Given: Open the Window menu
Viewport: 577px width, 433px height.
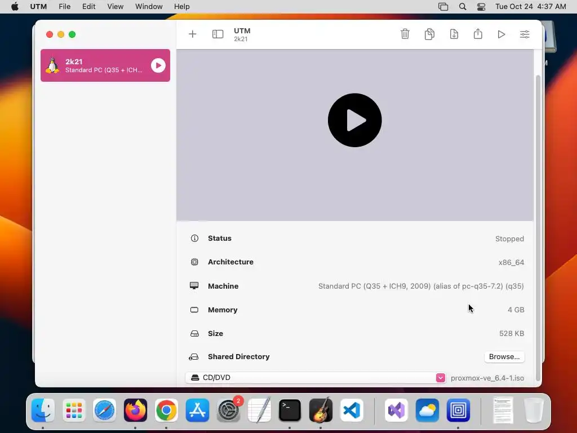Looking at the screenshot, I should 149,7.
